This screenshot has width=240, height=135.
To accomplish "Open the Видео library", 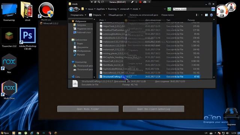I will coord(80,43).
